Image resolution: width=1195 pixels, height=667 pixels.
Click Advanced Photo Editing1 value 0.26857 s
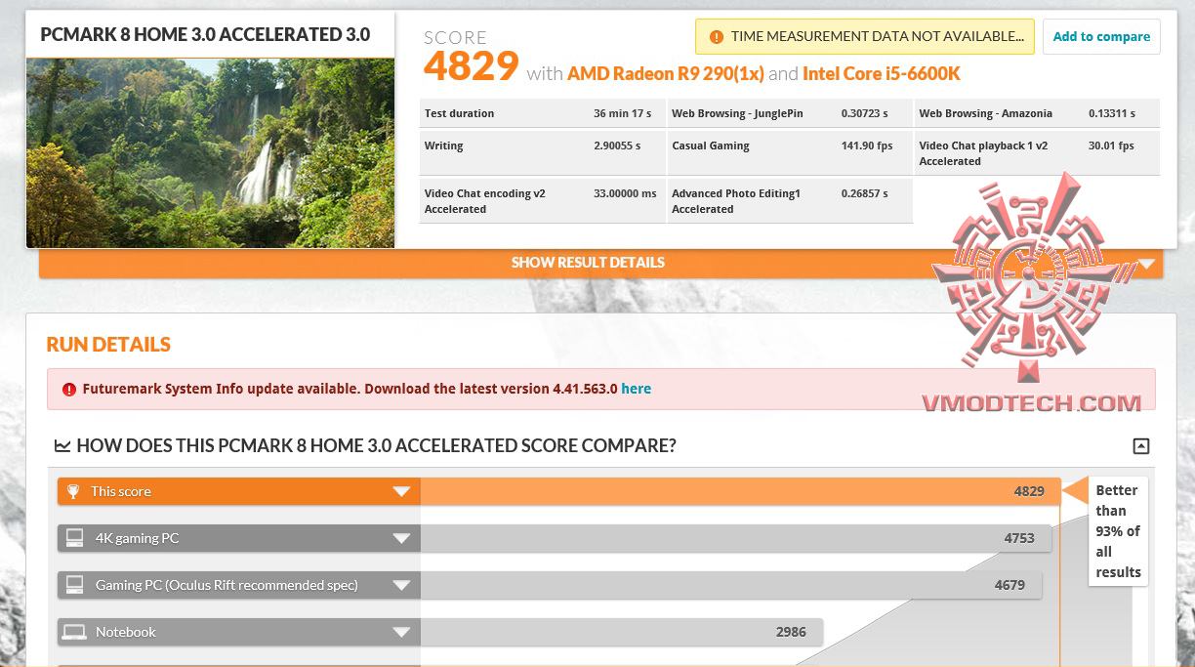pos(865,193)
